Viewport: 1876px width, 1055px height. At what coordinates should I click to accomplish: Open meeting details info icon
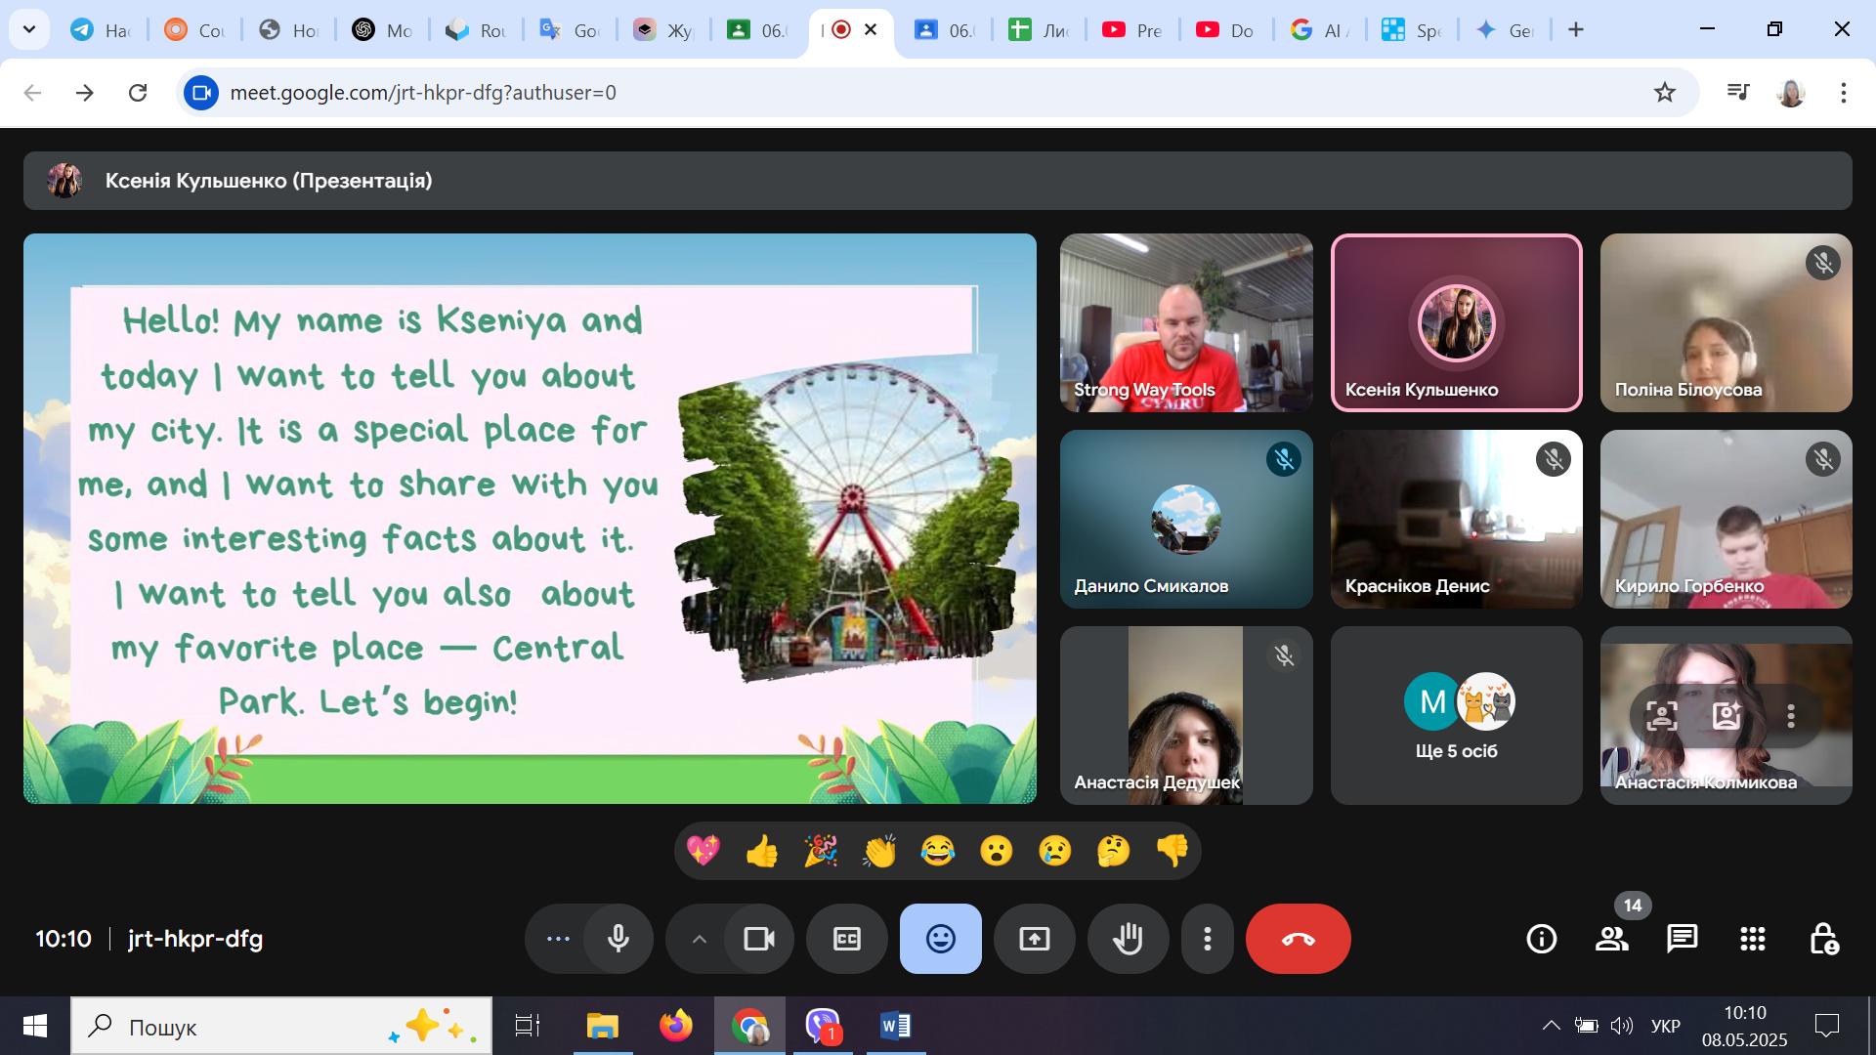point(1541,939)
